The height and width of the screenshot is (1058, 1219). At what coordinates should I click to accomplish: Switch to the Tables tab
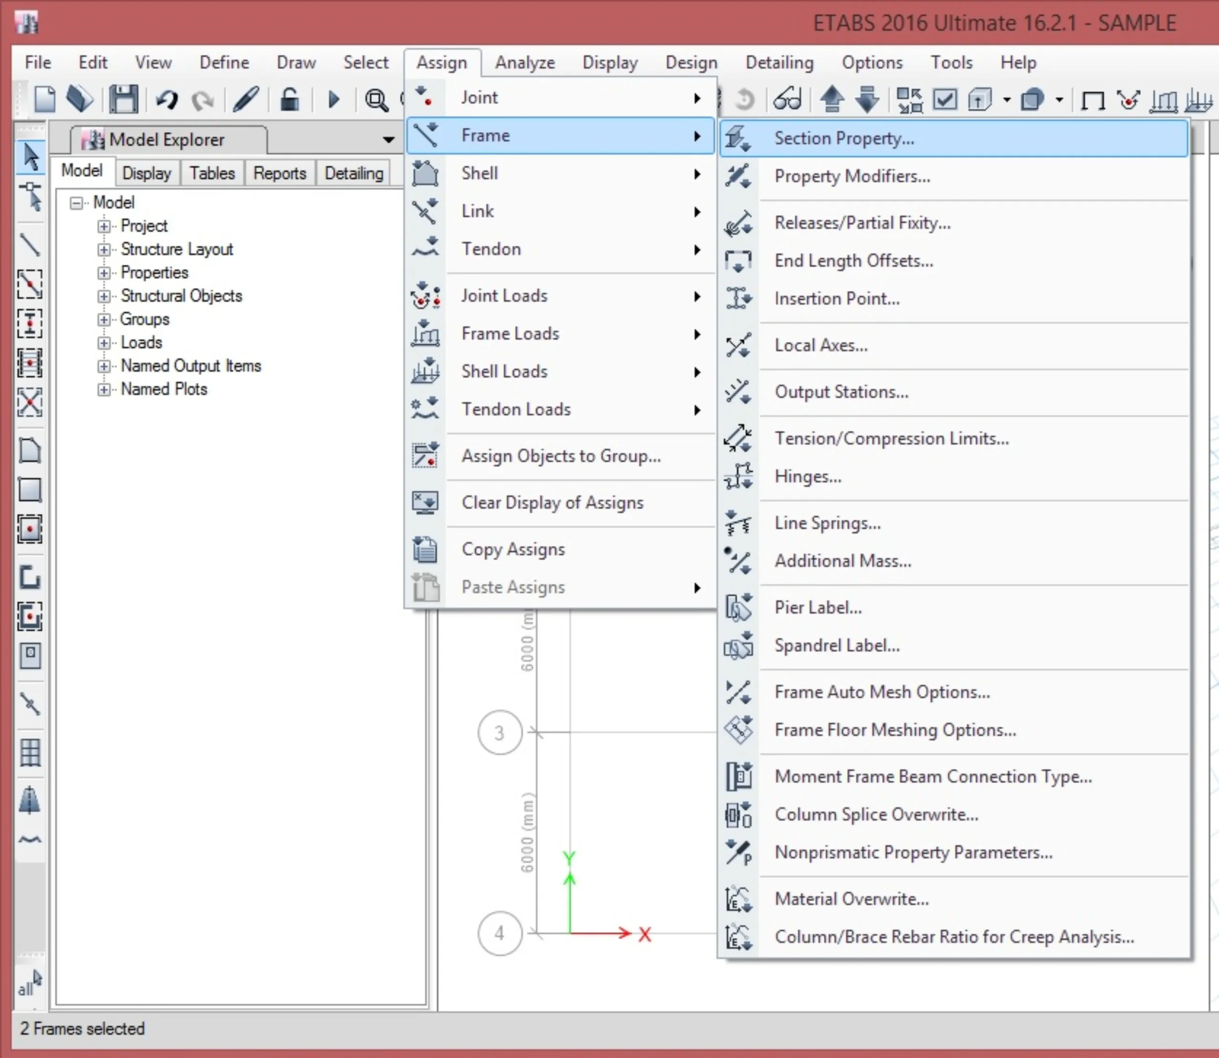coord(212,173)
